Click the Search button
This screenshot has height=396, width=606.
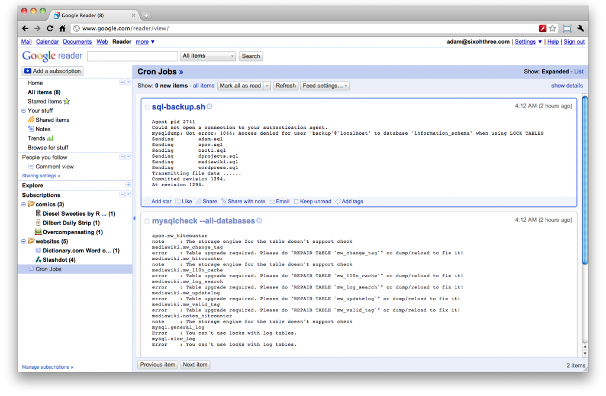[251, 56]
